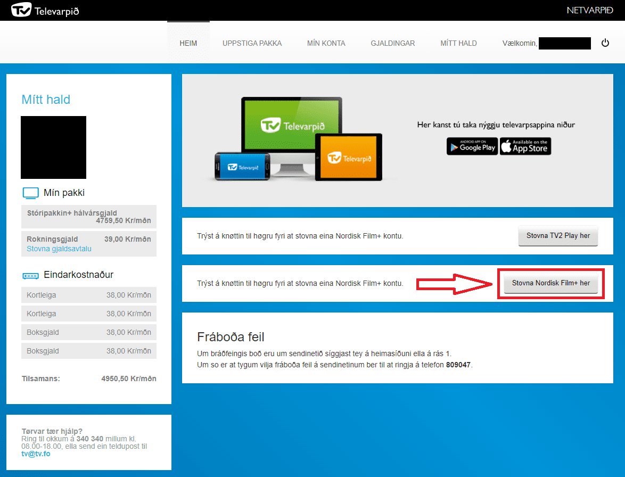
Task: Click the first Boksgjald row
Action: [89, 332]
